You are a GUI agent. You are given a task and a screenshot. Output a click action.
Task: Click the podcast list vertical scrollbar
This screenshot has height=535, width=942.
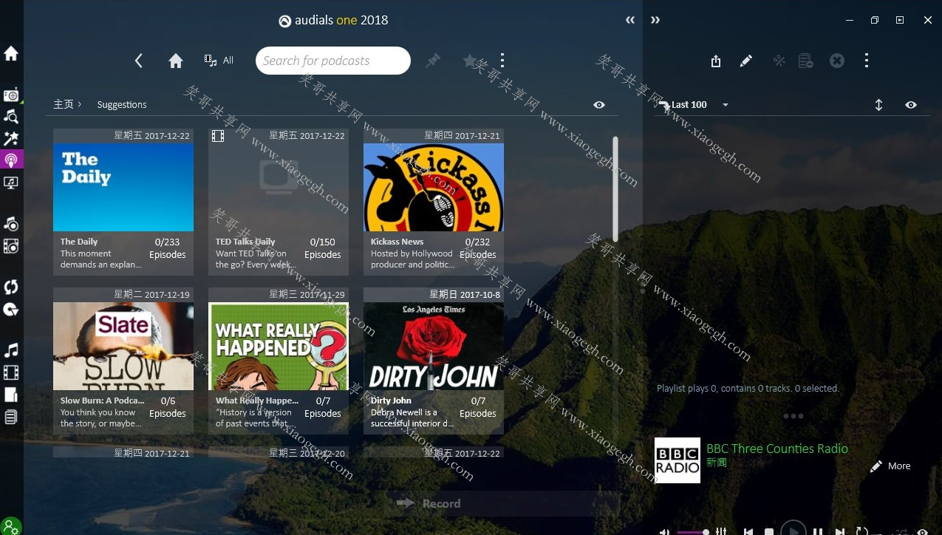[615, 189]
